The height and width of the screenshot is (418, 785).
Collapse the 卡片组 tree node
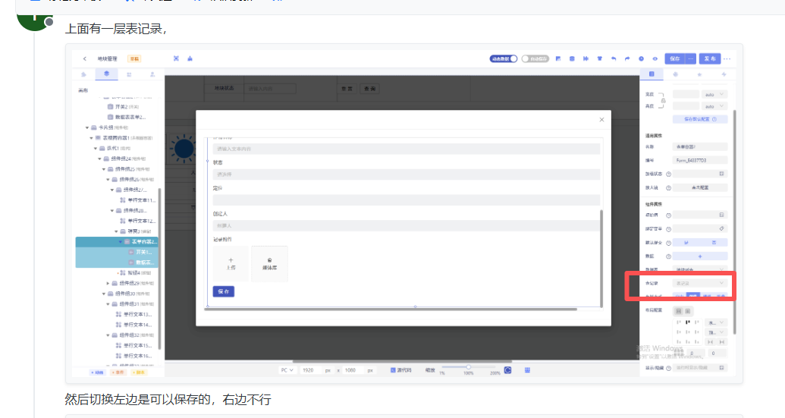click(x=88, y=128)
